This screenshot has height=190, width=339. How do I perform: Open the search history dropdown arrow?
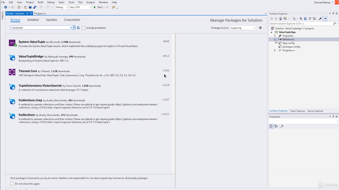[x=74, y=27]
